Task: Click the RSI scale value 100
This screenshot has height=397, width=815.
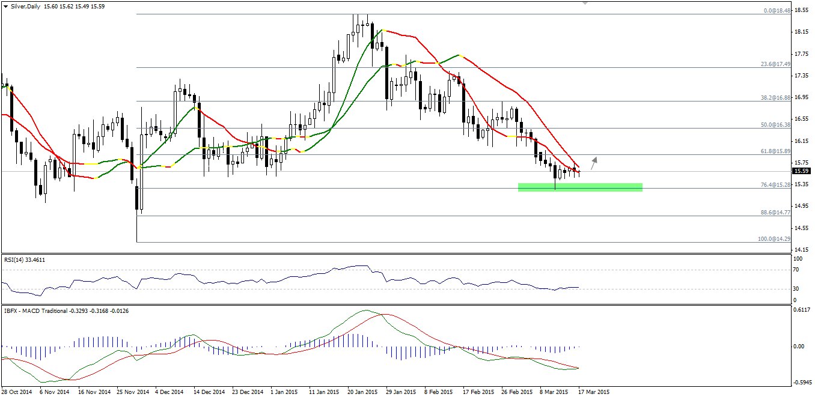Action: (798, 258)
